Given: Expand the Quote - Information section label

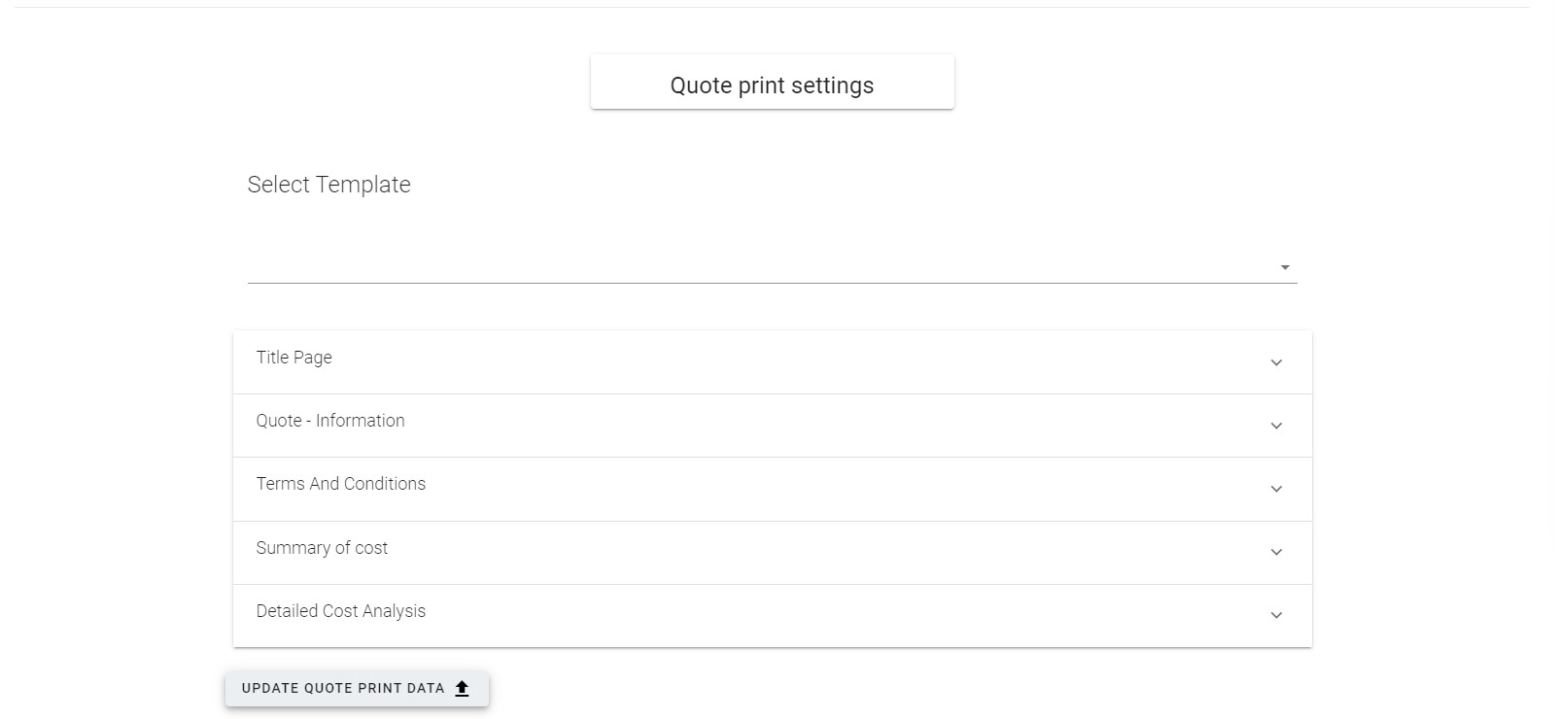Looking at the screenshot, I should point(329,421).
